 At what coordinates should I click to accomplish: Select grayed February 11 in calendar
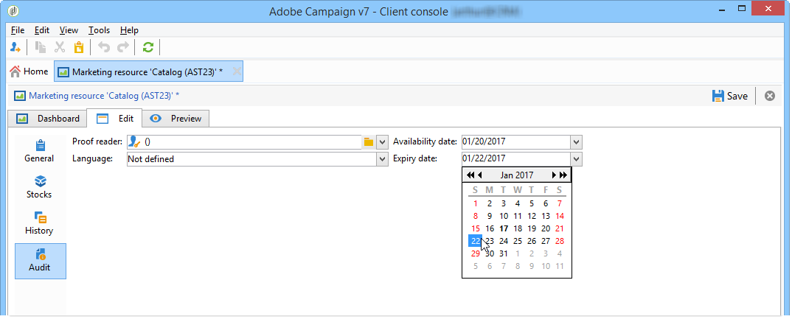coord(559,266)
